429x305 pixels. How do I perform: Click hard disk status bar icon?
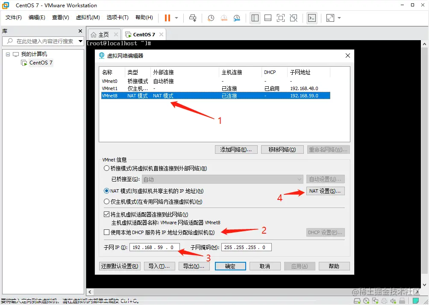(x=357, y=301)
